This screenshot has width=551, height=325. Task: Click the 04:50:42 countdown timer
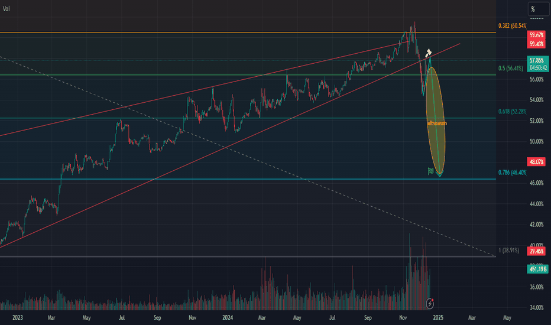[x=537, y=68]
